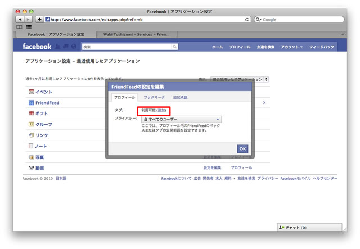Click the ノート note icon

[31, 146]
